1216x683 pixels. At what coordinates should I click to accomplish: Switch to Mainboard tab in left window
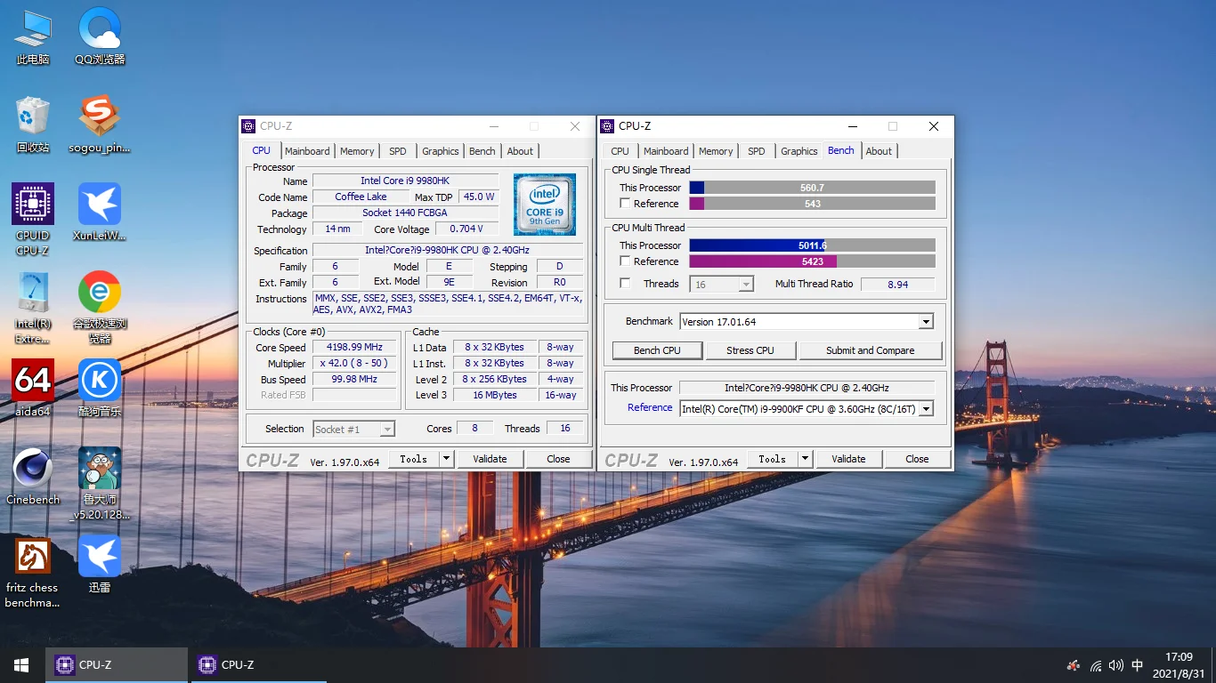(x=307, y=151)
